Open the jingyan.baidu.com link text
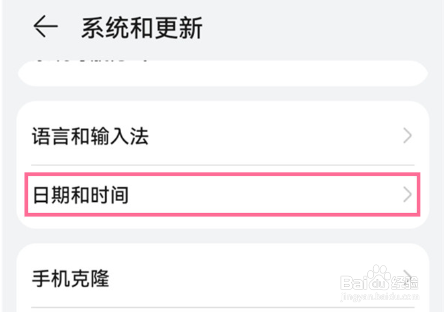444x312 pixels. pos(379,296)
